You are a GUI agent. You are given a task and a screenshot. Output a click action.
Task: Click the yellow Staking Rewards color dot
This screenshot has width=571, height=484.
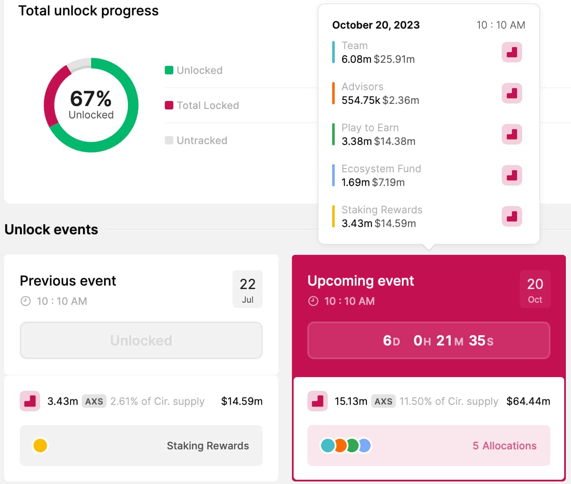[x=40, y=446]
